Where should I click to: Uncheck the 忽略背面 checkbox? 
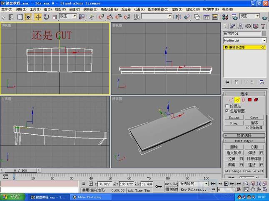click(x=227, y=111)
